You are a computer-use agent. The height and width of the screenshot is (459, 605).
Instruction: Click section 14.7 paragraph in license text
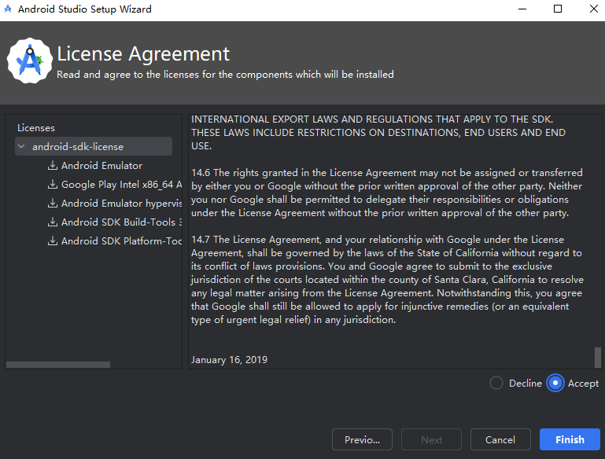(x=387, y=279)
